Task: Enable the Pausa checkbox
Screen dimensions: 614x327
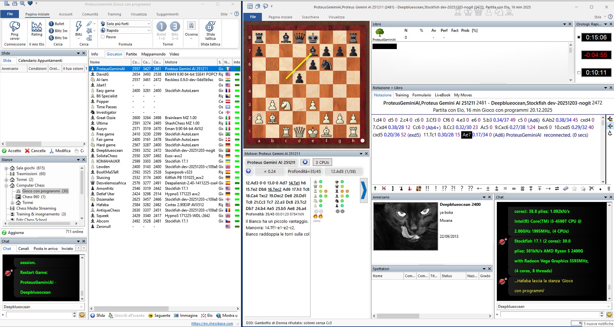Action: [103, 37]
